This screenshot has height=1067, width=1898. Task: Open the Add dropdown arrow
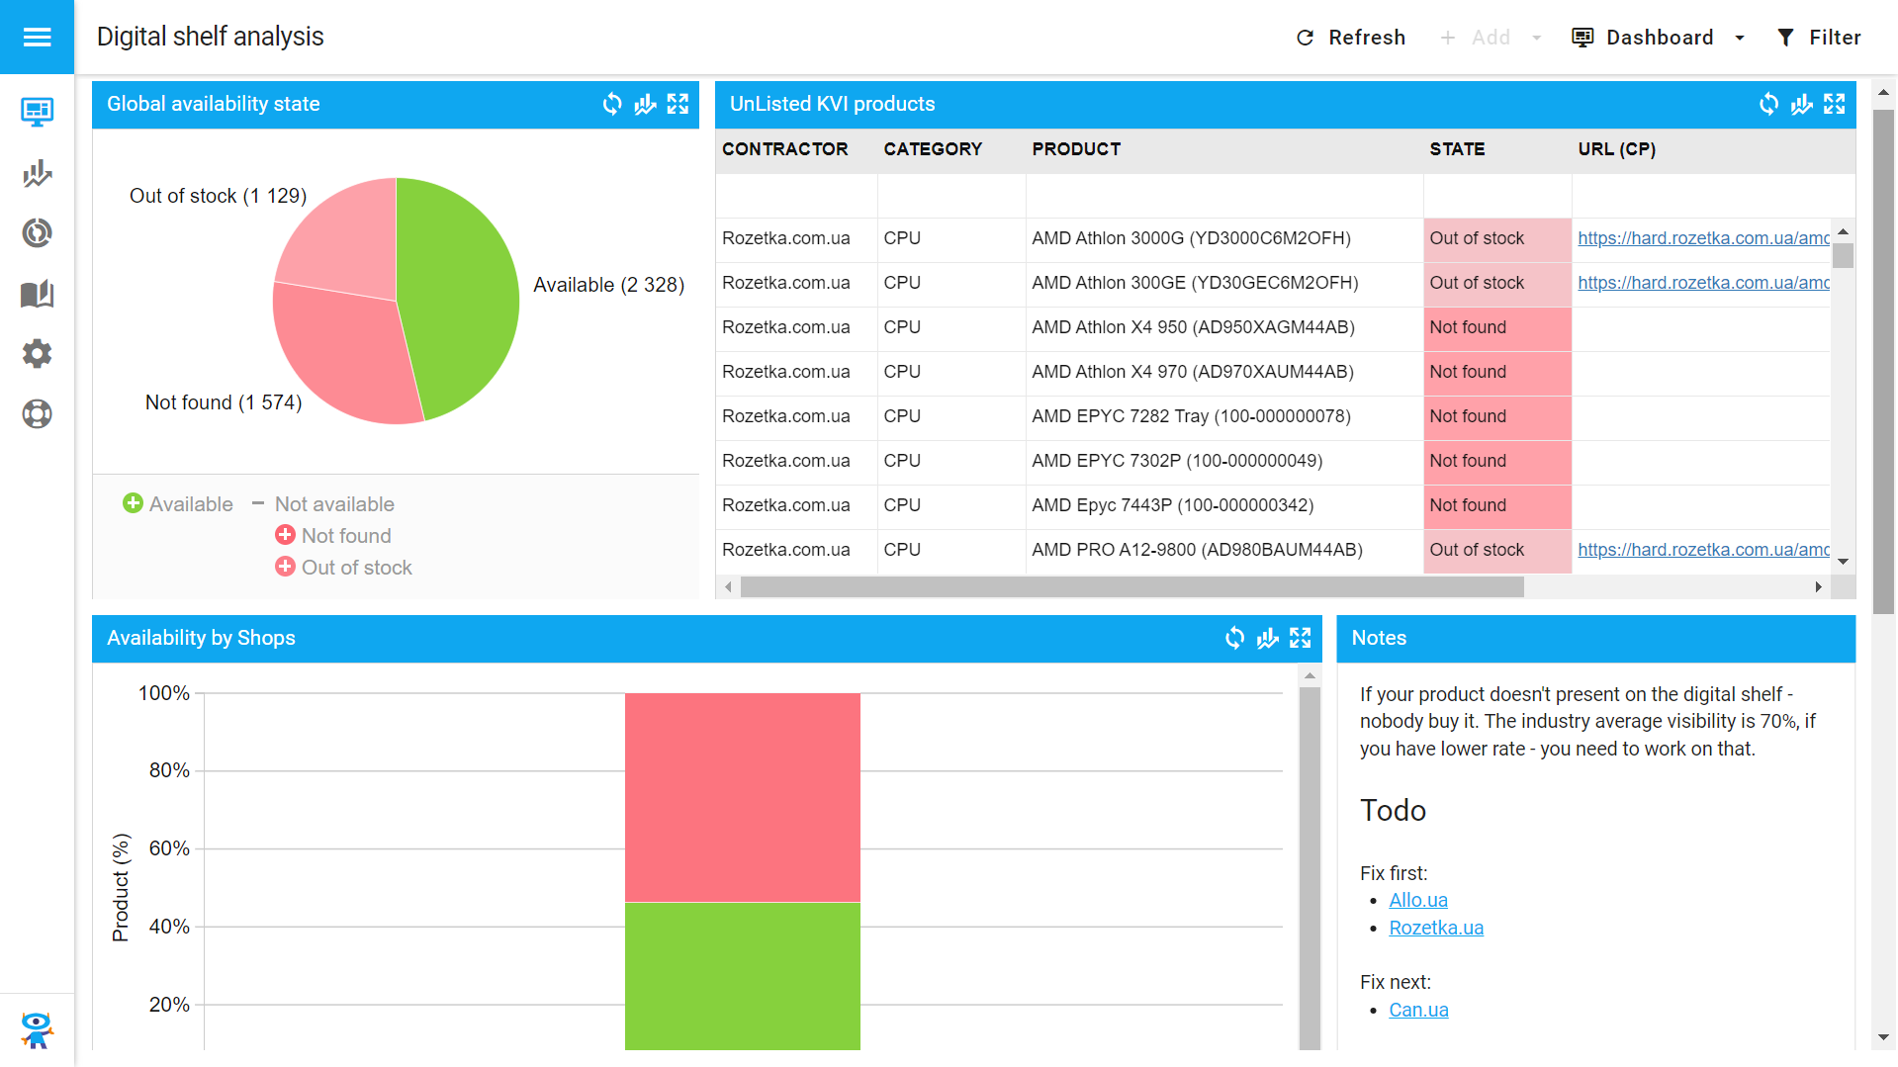click(1536, 38)
